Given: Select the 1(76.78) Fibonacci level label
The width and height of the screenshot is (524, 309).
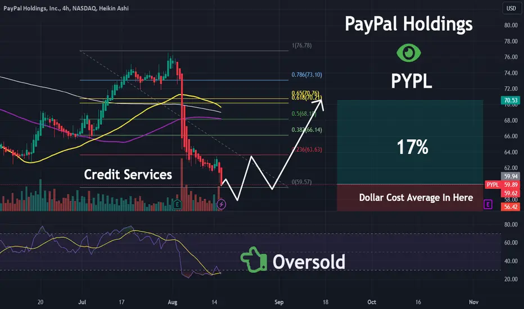Looking at the screenshot, I should tap(302, 46).
